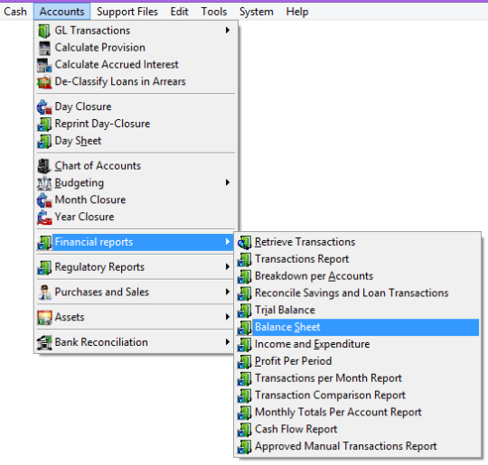Open the Support Files menu
This screenshot has height=465, width=488.
(x=127, y=12)
